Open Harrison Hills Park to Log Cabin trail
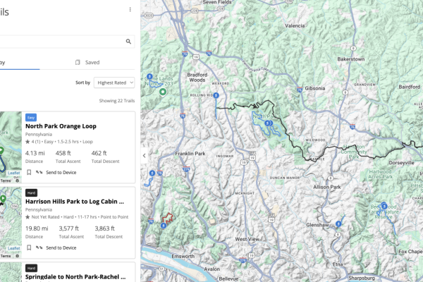This screenshot has height=282, width=423. pyautogui.click(x=75, y=202)
